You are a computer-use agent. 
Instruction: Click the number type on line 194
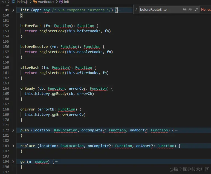(41, 162)
